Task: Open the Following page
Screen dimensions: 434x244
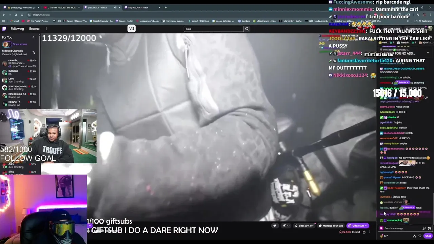Action: [x=17, y=29]
